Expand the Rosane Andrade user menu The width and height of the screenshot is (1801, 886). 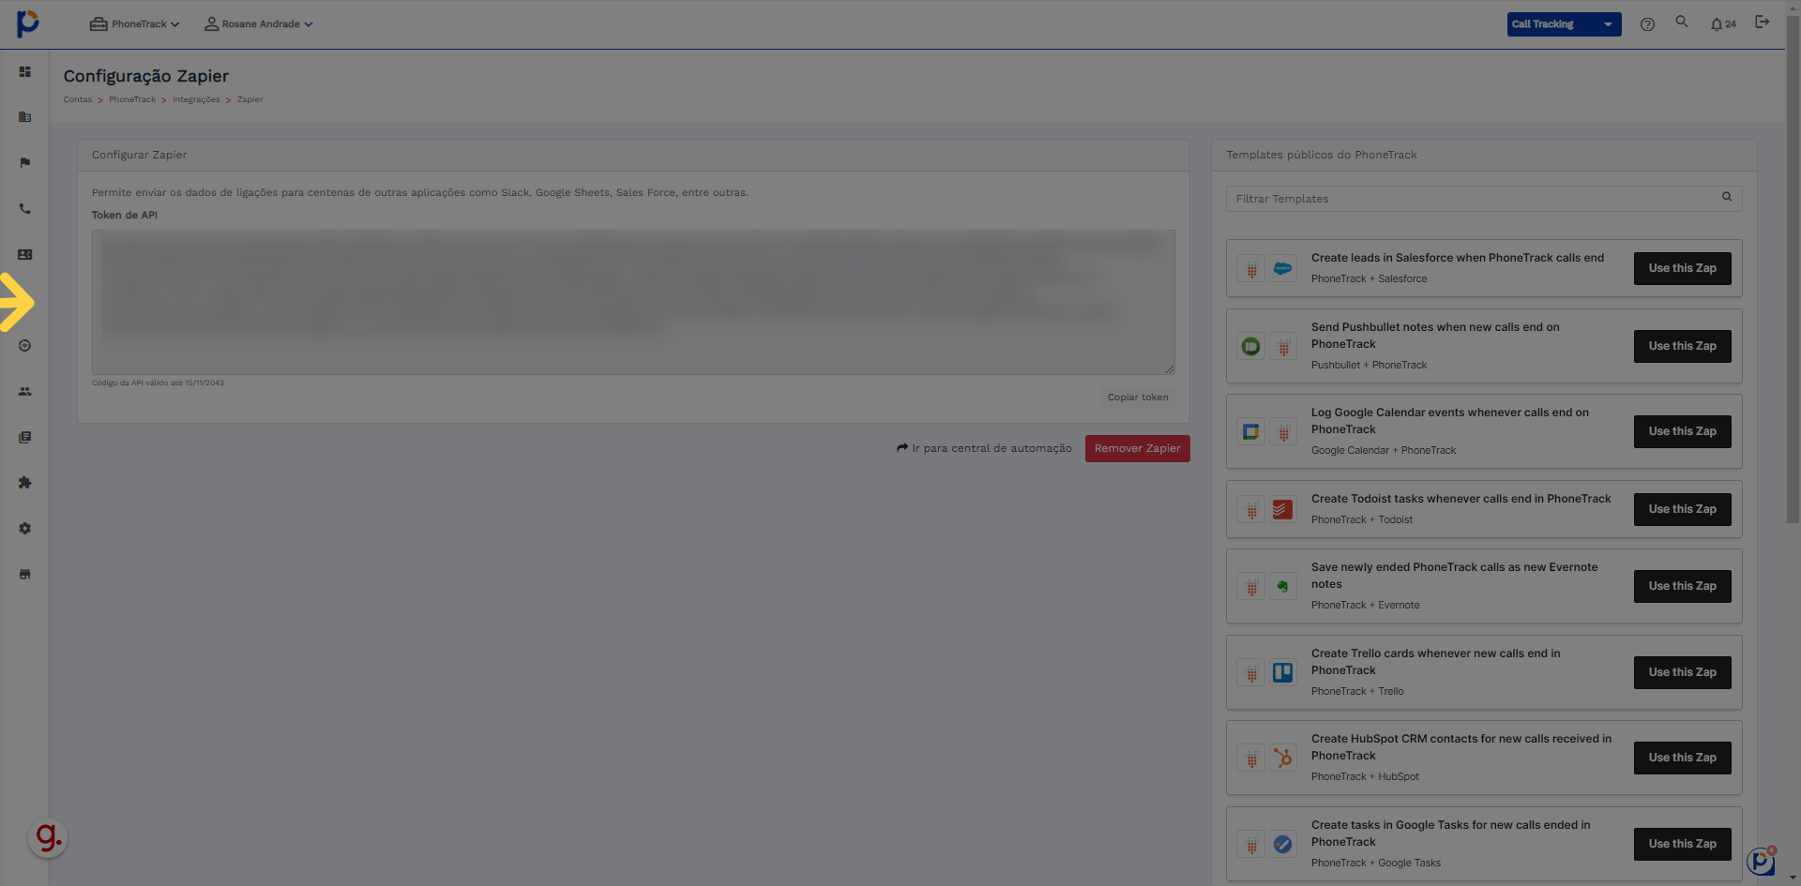(x=259, y=24)
